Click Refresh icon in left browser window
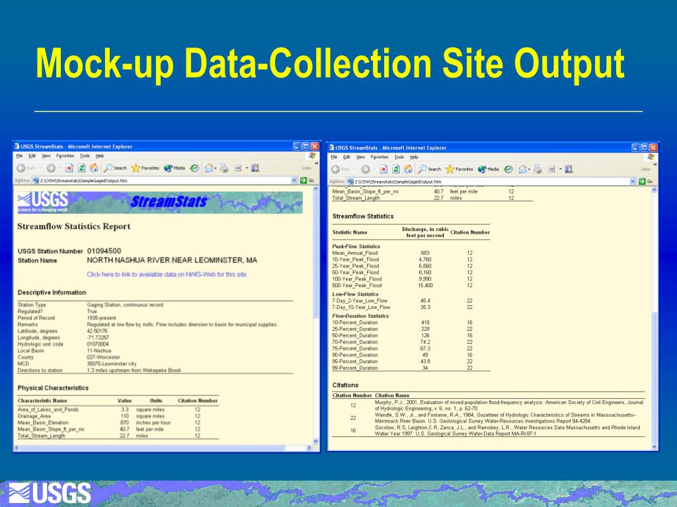This screenshot has height=507, width=677. click(x=81, y=168)
